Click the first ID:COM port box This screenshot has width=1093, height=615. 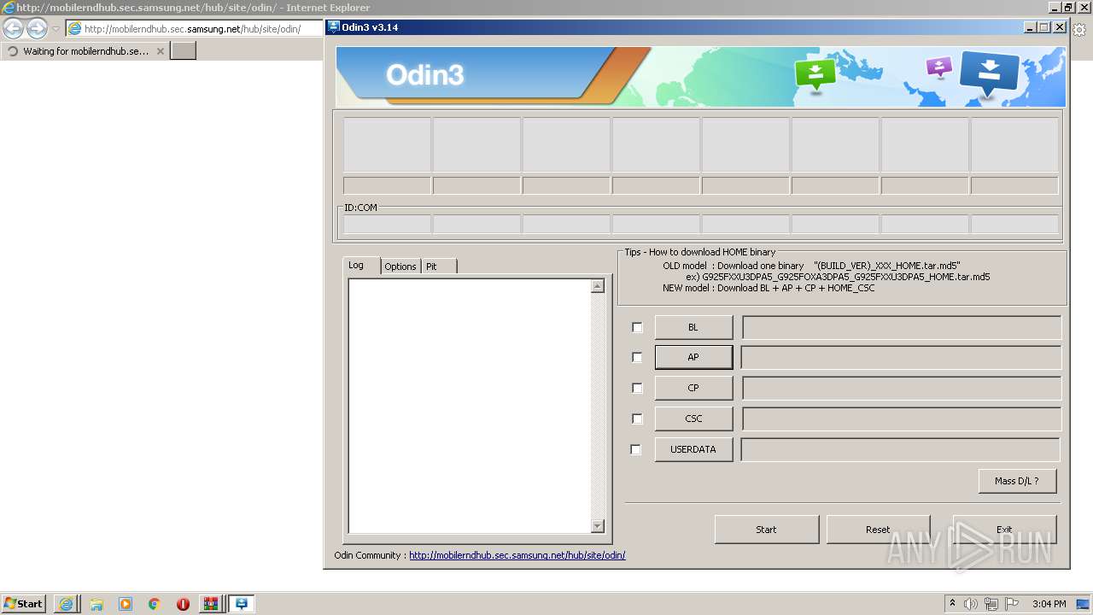pyautogui.click(x=387, y=225)
